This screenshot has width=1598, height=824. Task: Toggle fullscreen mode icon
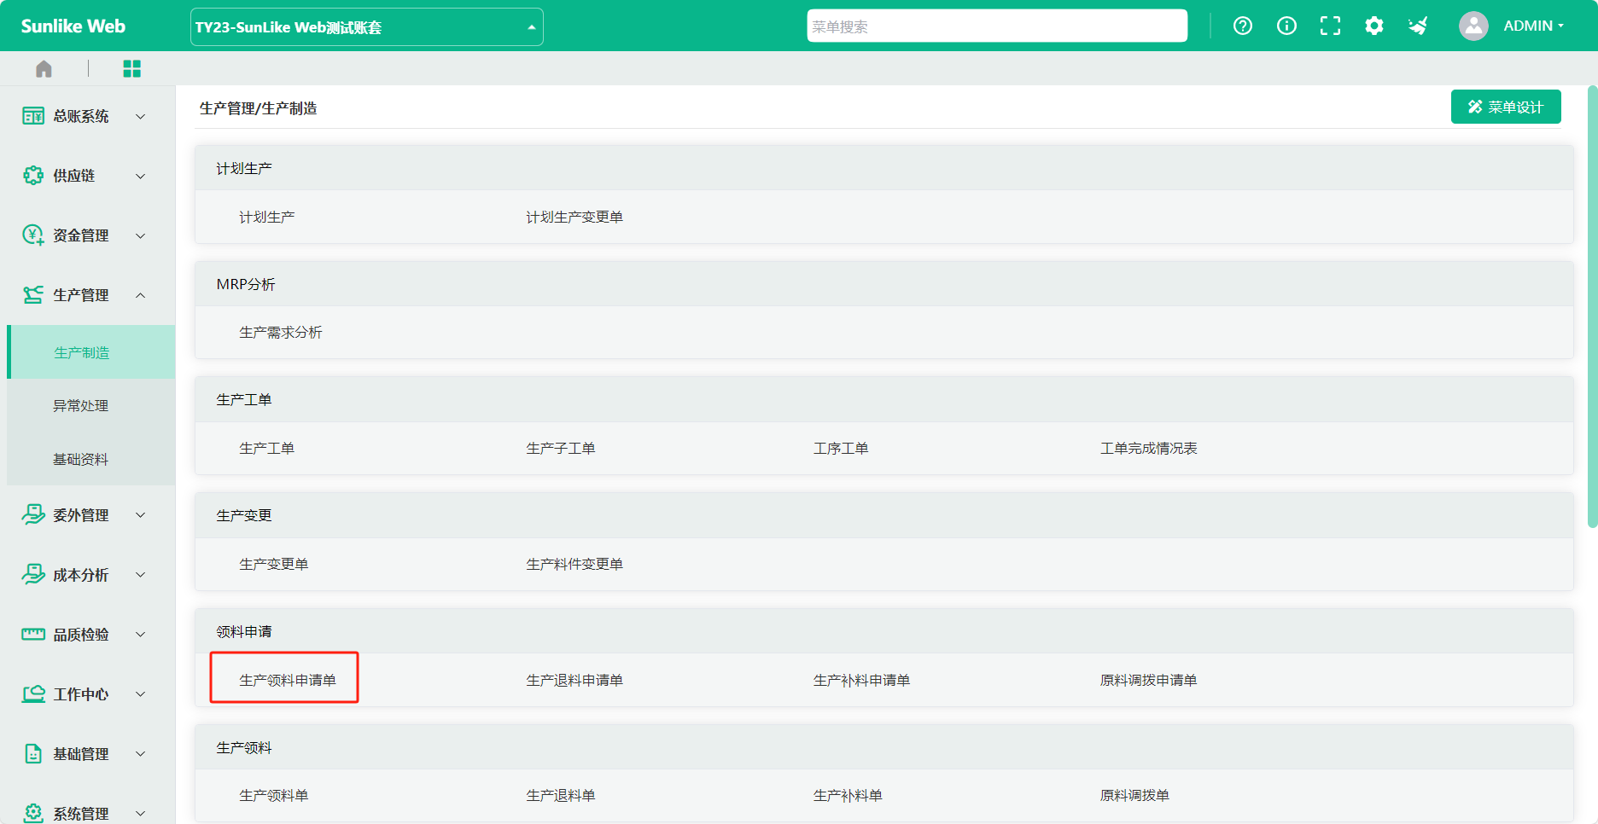[1330, 26]
